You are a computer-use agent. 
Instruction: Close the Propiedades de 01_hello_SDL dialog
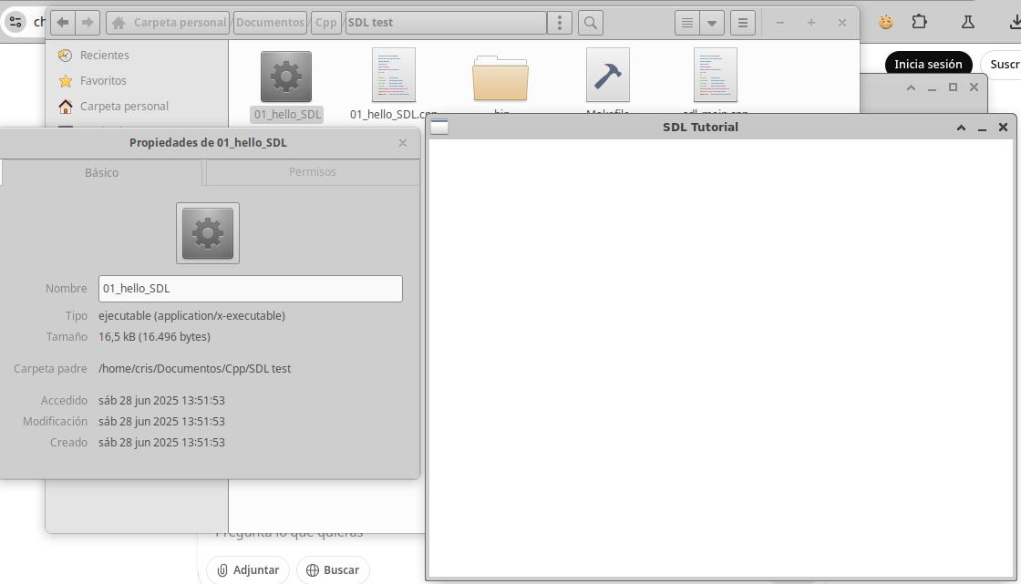(x=403, y=142)
